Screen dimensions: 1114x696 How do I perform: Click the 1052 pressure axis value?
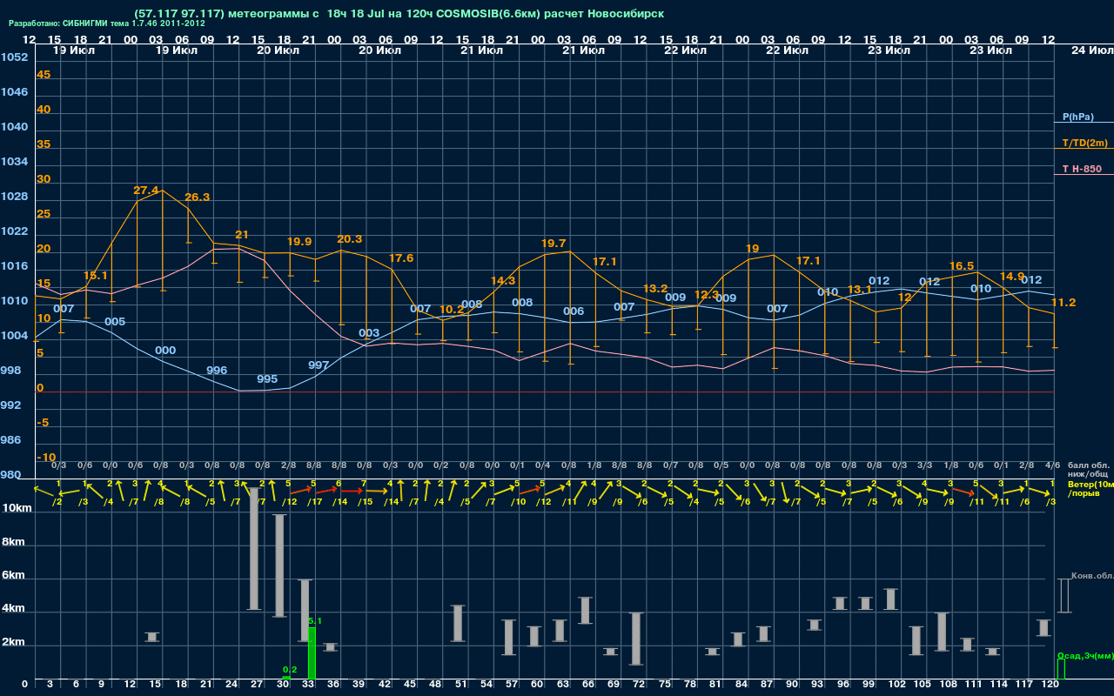pyautogui.click(x=14, y=57)
